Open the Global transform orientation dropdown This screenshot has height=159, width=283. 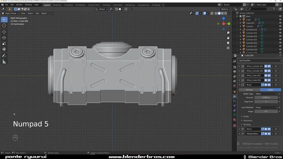(102, 9)
